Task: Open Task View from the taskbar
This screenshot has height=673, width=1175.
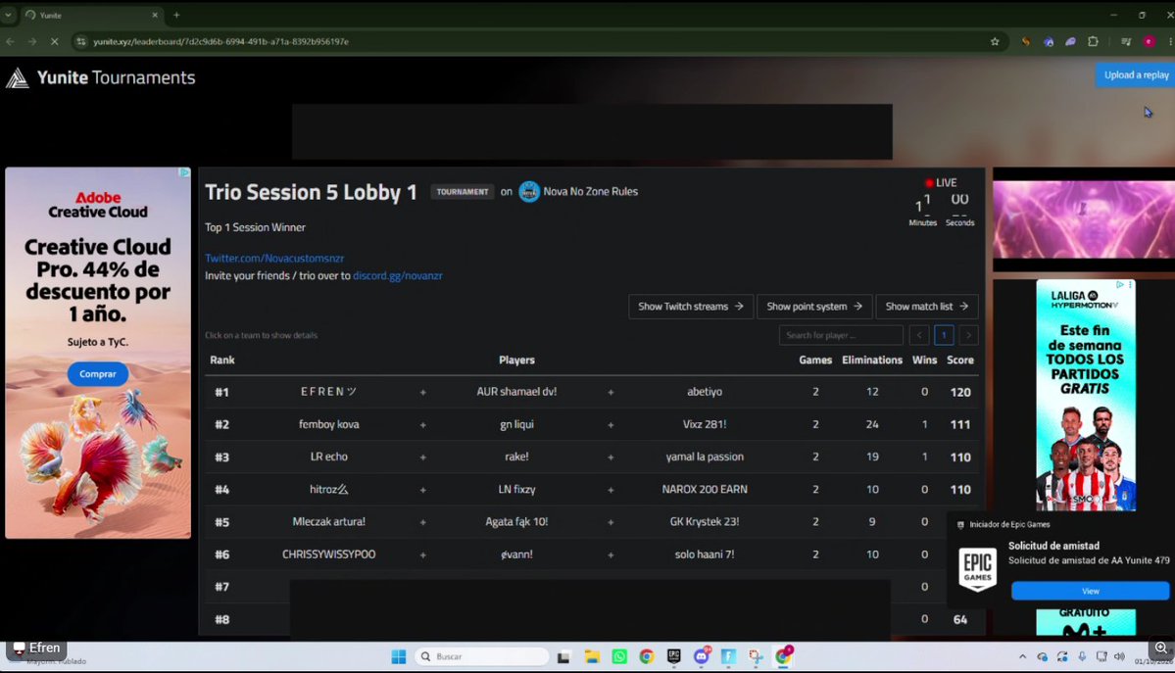Action: click(x=563, y=656)
